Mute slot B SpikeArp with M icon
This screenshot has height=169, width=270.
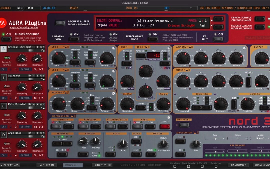tap(41, 76)
